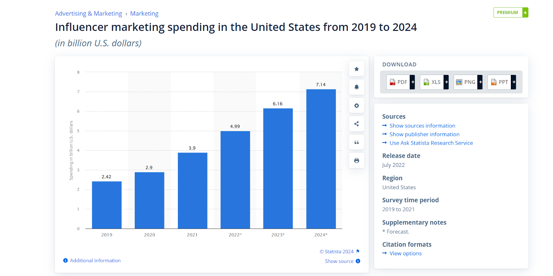Click Show publisher information
Image resolution: width=553 pixels, height=276 pixels.
coord(424,134)
